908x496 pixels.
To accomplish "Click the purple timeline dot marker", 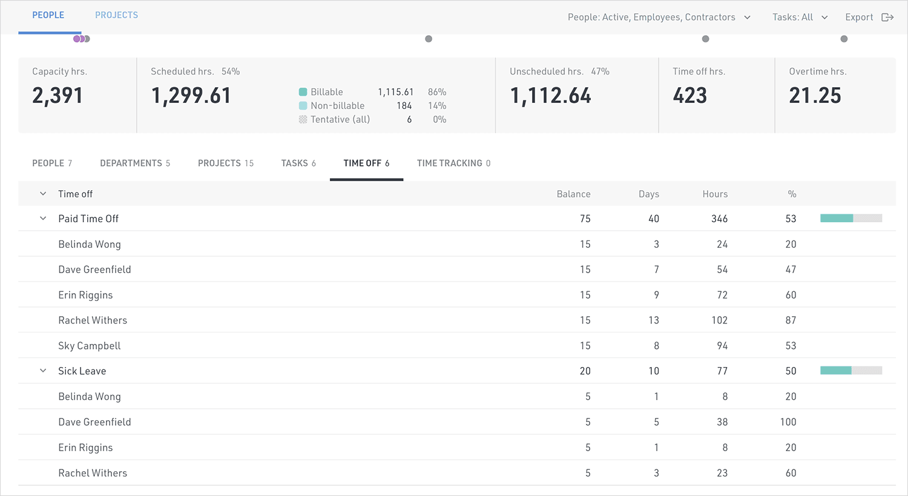I will click(77, 39).
